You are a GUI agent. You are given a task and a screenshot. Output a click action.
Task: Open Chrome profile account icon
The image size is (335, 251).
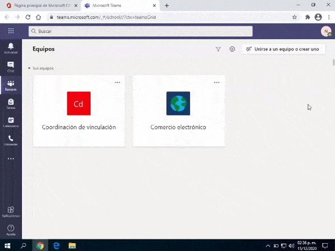click(x=318, y=17)
